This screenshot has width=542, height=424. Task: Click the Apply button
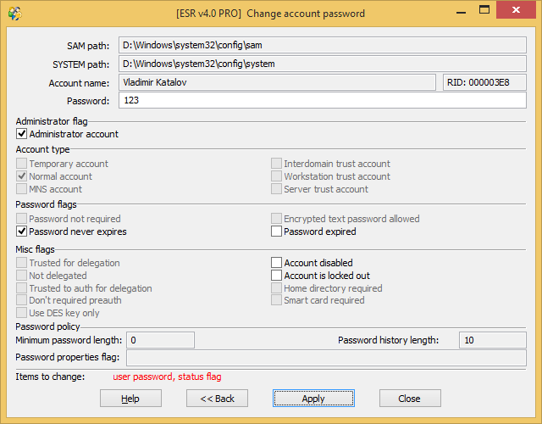(313, 399)
